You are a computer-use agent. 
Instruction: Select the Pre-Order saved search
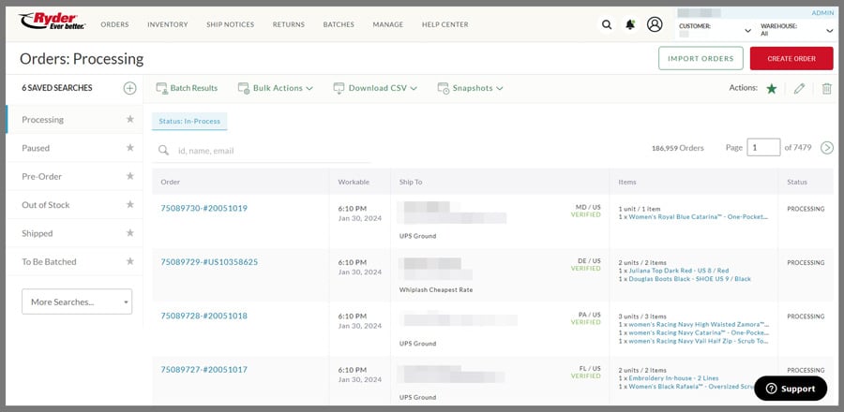pyautogui.click(x=41, y=176)
